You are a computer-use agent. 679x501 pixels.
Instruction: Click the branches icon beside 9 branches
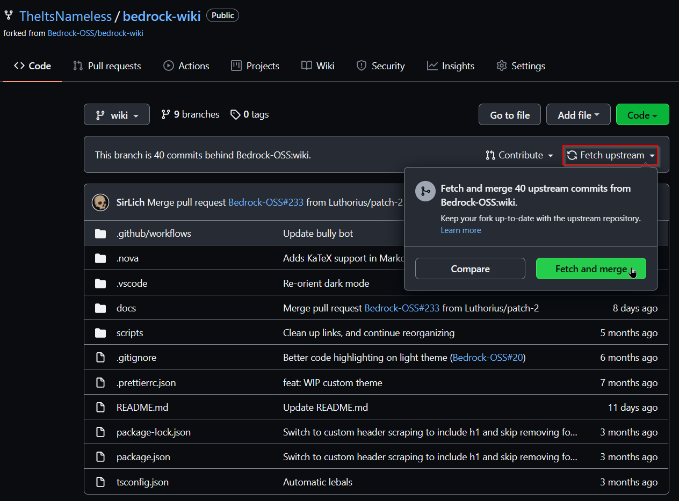coord(166,114)
